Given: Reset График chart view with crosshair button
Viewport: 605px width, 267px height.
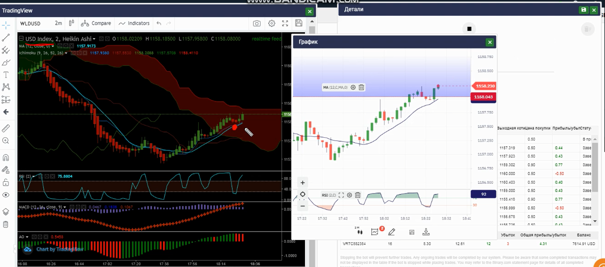Looking at the screenshot, I should tap(303, 194).
